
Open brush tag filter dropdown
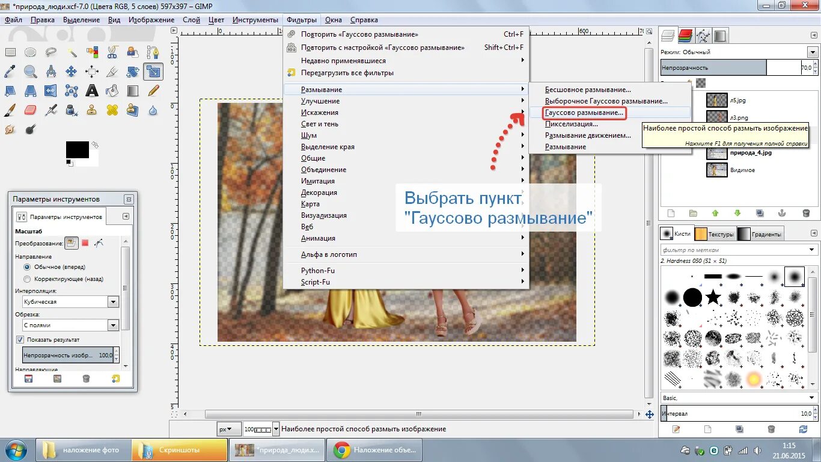[813, 250]
